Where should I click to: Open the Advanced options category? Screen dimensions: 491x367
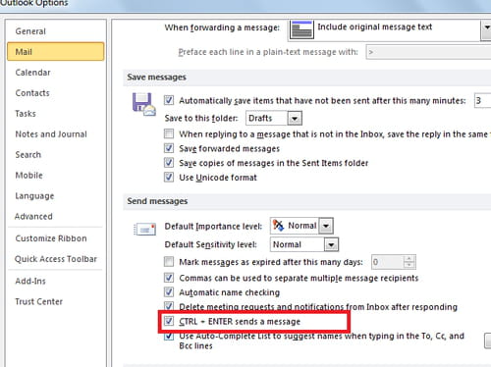pos(33,216)
